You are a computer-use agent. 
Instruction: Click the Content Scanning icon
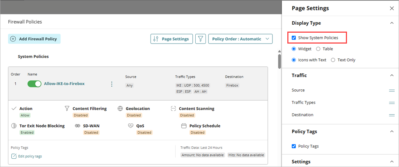pyautogui.click(x=173, y=109)
